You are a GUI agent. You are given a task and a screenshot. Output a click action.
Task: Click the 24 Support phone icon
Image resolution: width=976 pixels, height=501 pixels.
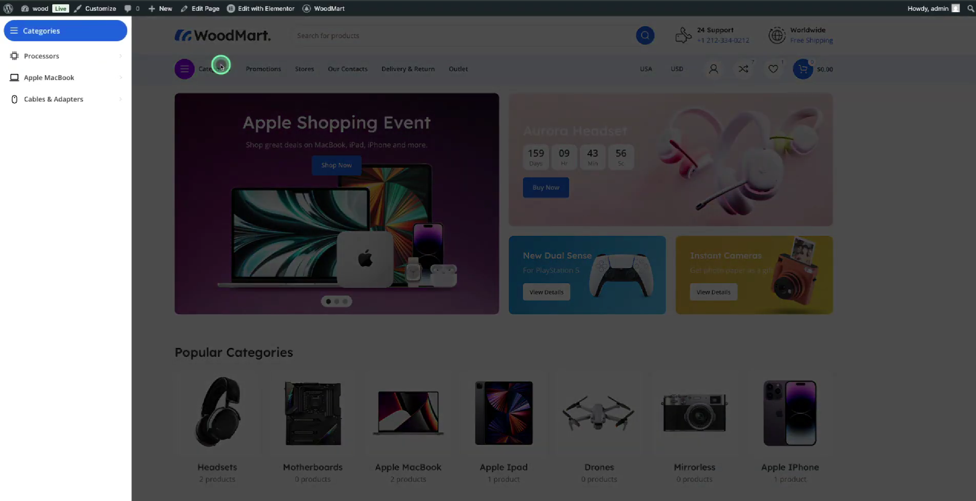pyautogui.click(x=683, y=35)
